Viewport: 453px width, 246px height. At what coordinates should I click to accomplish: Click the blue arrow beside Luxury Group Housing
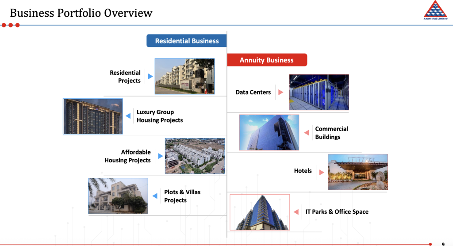(x=128, y=116)
